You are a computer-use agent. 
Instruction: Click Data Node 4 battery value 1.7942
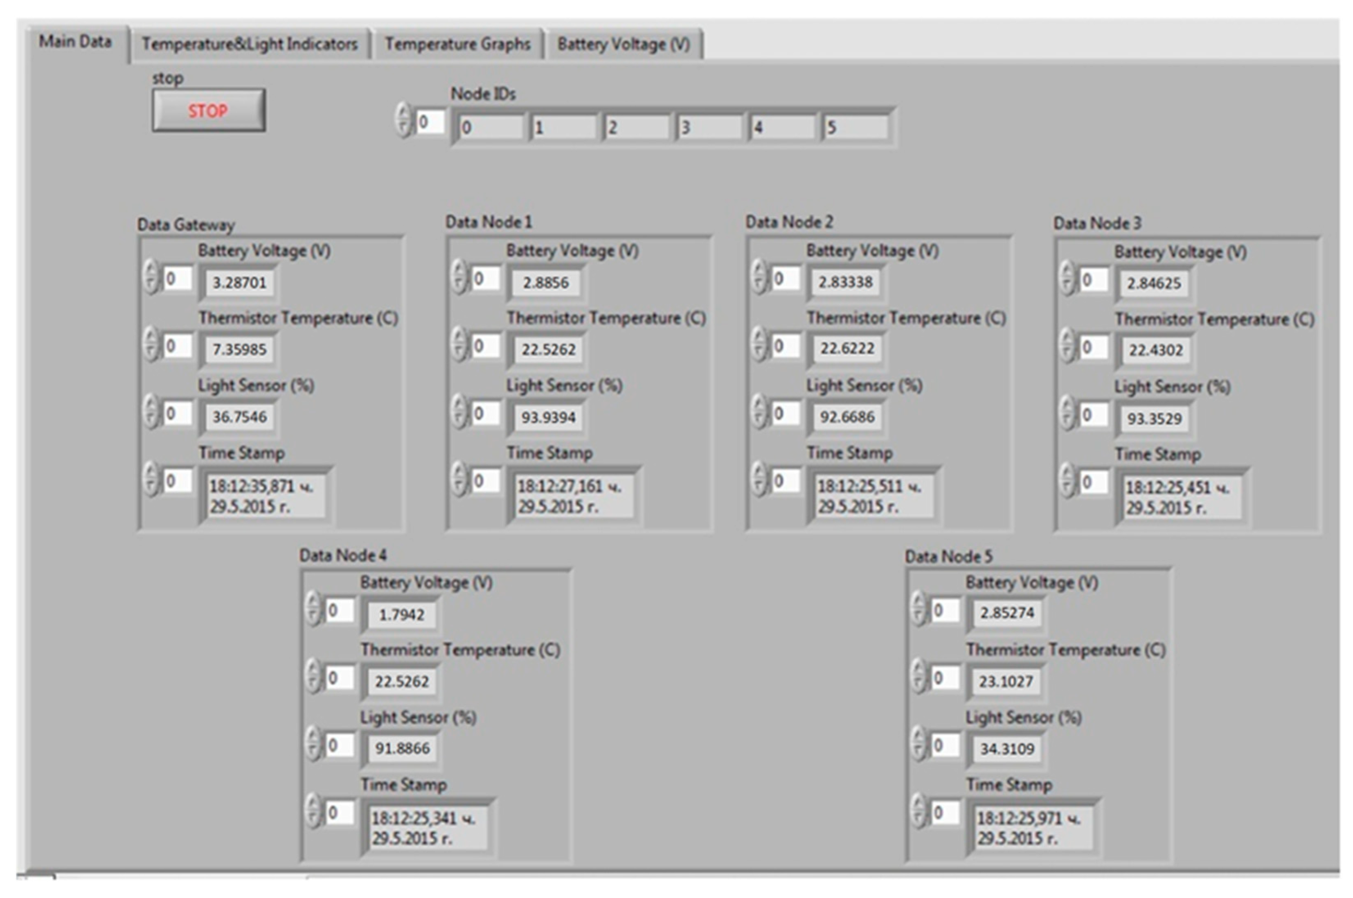pyautogui.click(x=401, y=615)
